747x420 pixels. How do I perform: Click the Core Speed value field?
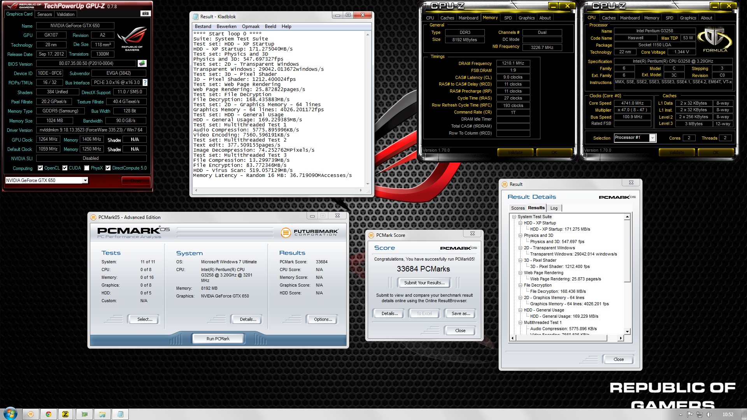632,103
